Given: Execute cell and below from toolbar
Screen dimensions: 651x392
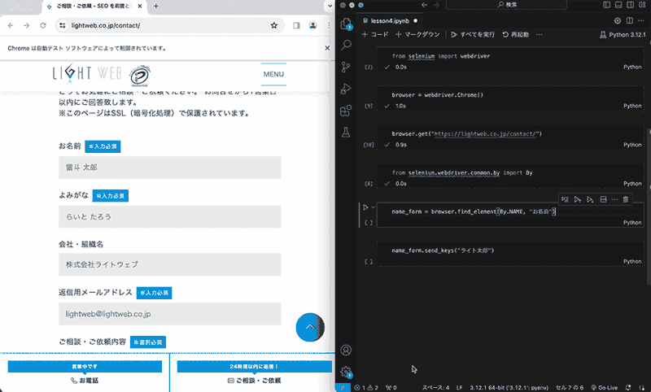Looking at the screenshot, I should pyautogui.click(x=590, y=199).
